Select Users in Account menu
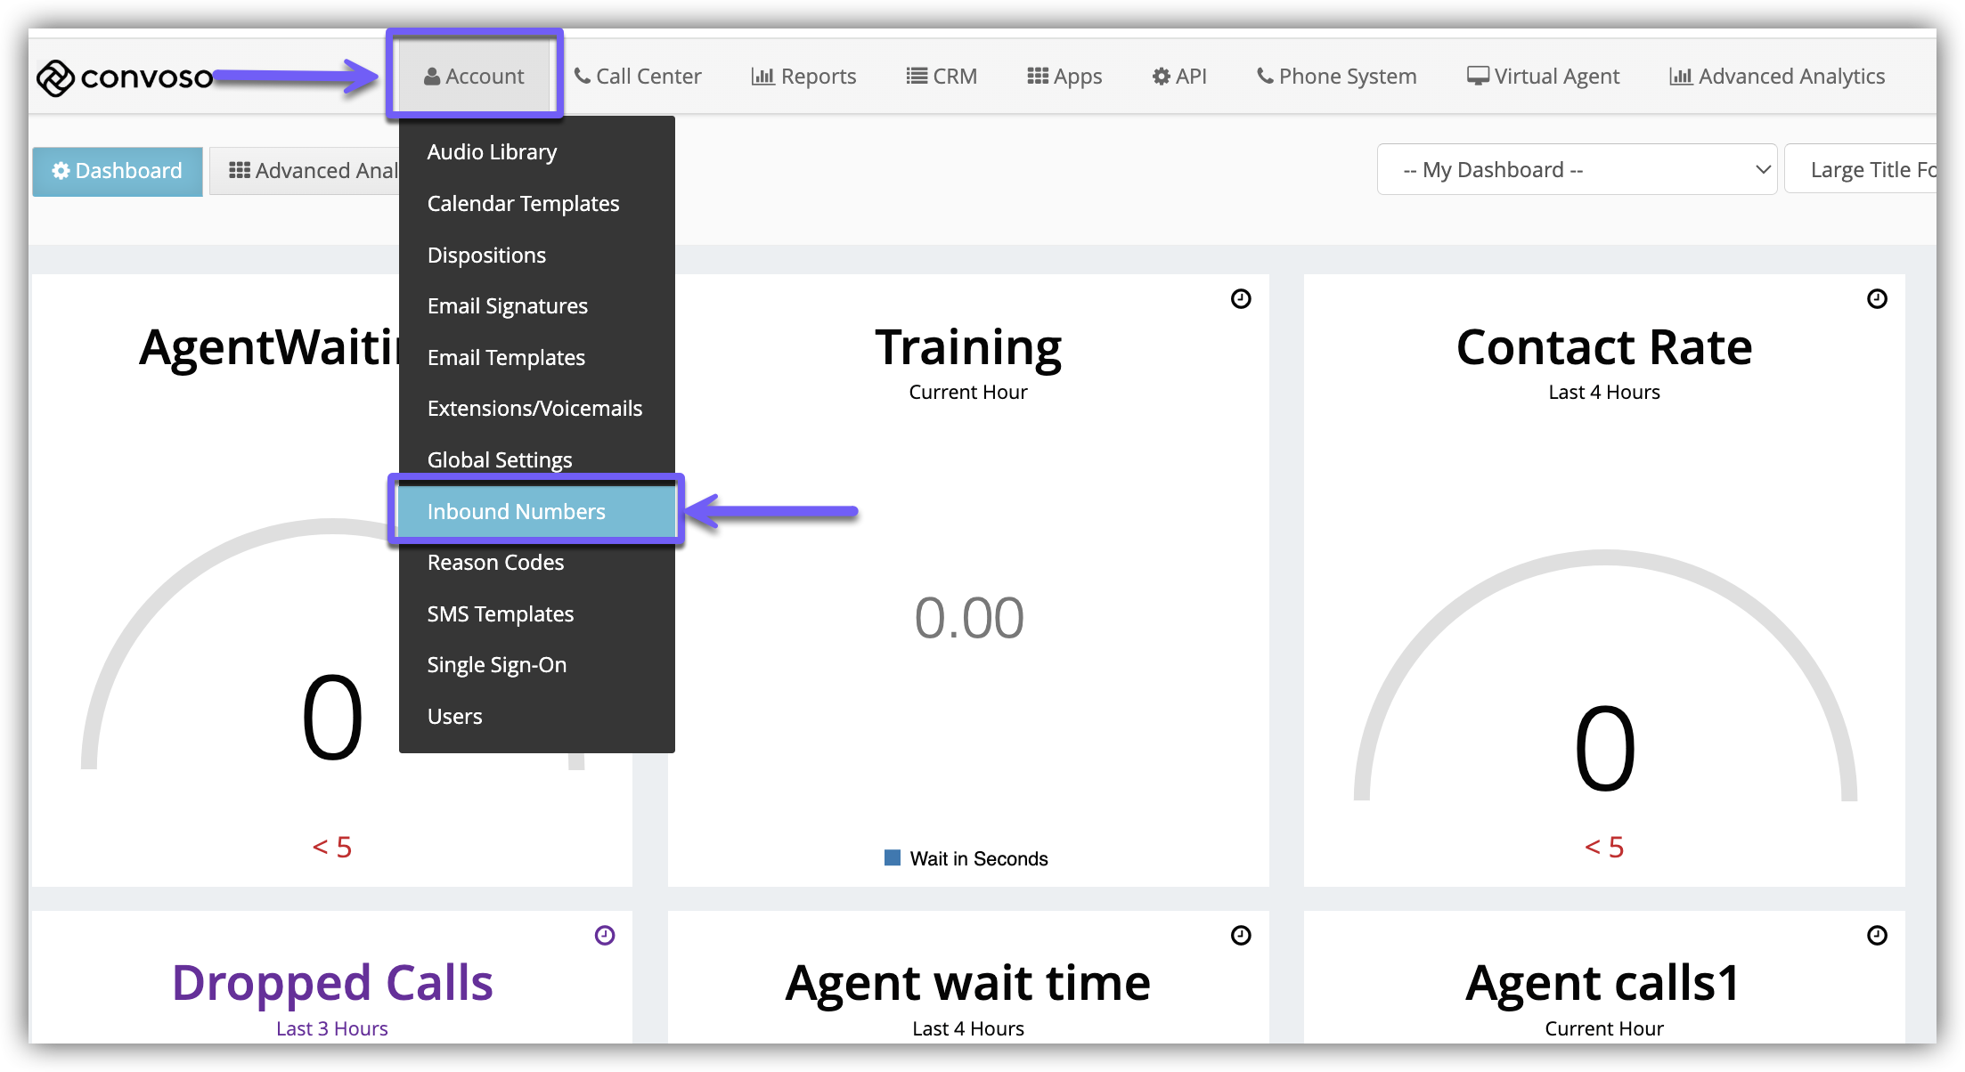Screen dimensions: 1965x1072 (x=454, y=716)
